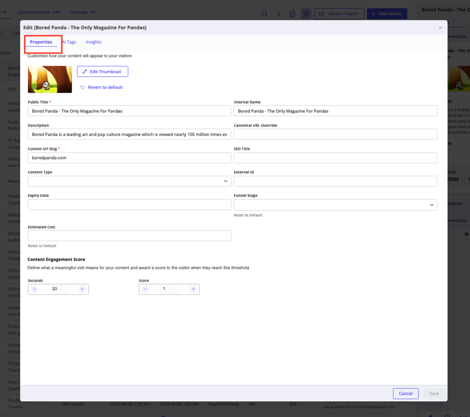
Task: Click the revert arrow icon
Action: 83,87
